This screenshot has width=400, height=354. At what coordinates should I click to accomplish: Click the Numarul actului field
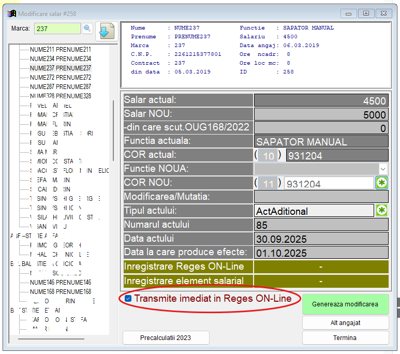click(321, 225)
